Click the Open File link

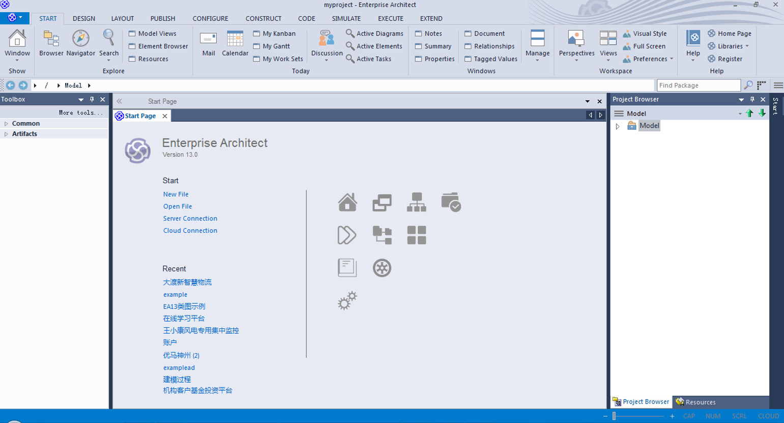coord(178,207)
